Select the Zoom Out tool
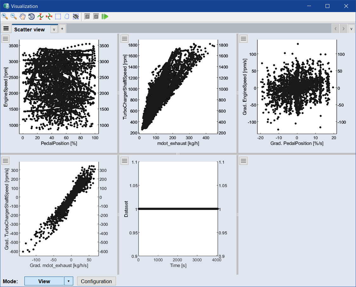The image size is (356, 287). [x=14, y=16]
